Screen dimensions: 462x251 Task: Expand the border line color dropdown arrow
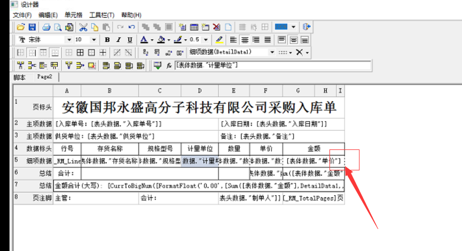click(186, 40)
